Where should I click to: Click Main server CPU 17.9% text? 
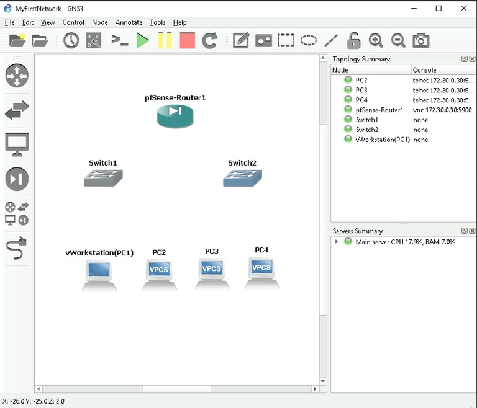tap(405, 242)
